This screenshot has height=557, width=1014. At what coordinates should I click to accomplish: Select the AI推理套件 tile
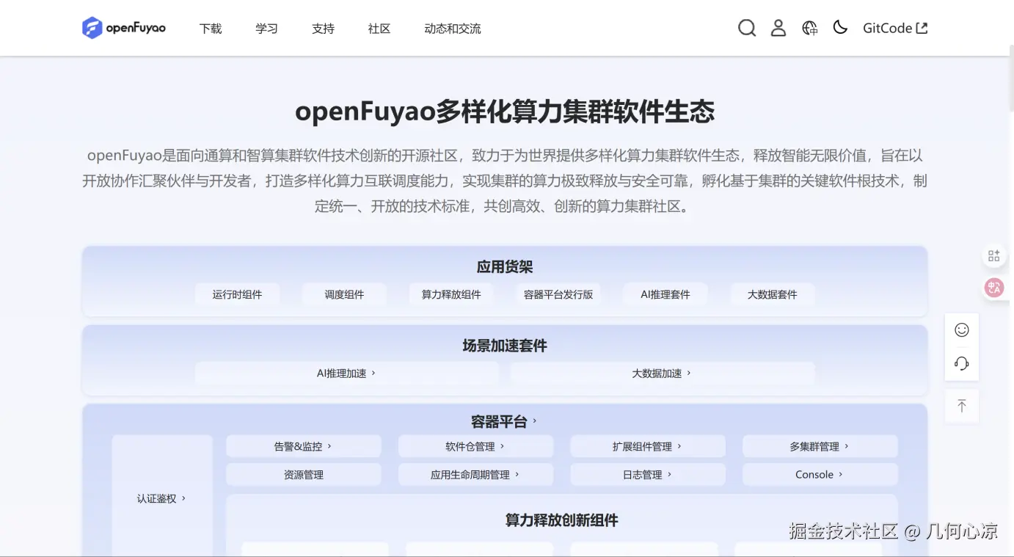coord(665,294)
